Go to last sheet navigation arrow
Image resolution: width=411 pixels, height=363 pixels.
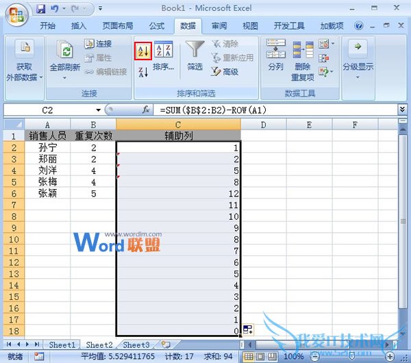tap(37, 344)
